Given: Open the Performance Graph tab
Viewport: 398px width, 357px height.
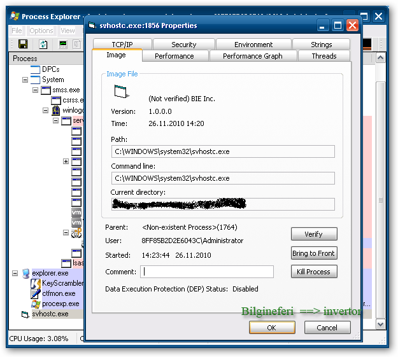Looking at the screenshot, I should click(x=253, y=56).
